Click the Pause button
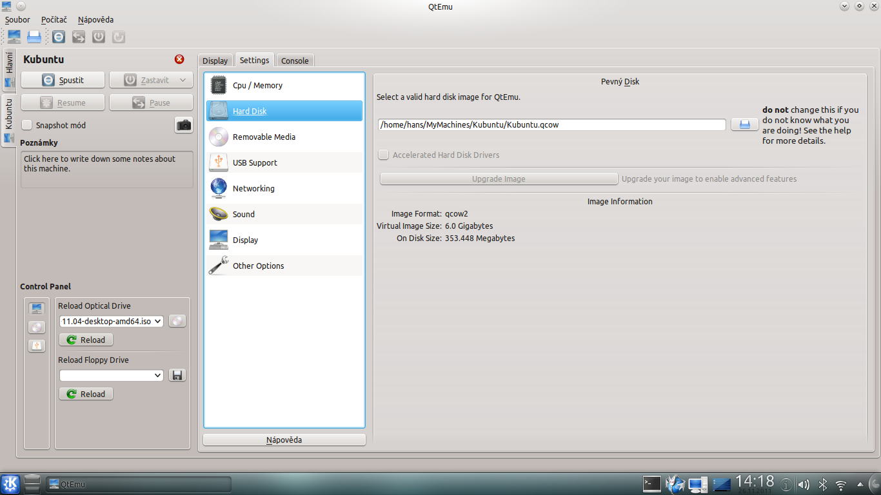This screenshot has height=495, width=881. pyautogui.click(x=151, y=102)
